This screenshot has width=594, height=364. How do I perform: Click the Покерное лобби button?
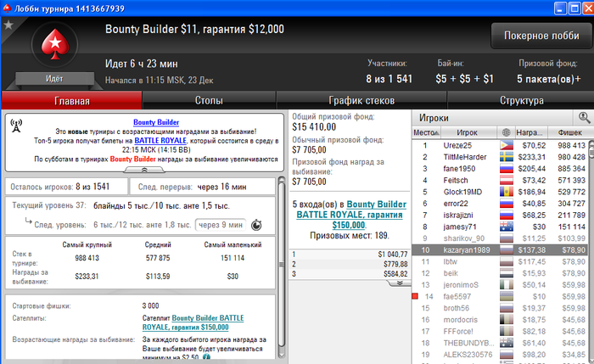tap(541, 36)
